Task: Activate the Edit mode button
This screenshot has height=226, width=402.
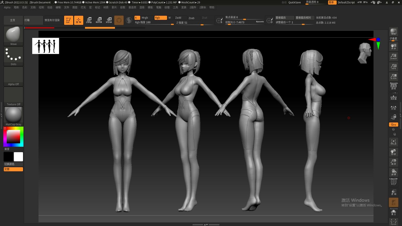Action: tap(69, 20)
